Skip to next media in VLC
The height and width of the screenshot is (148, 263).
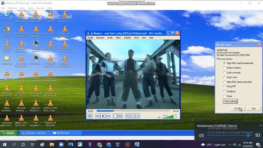tap(108, 116)
